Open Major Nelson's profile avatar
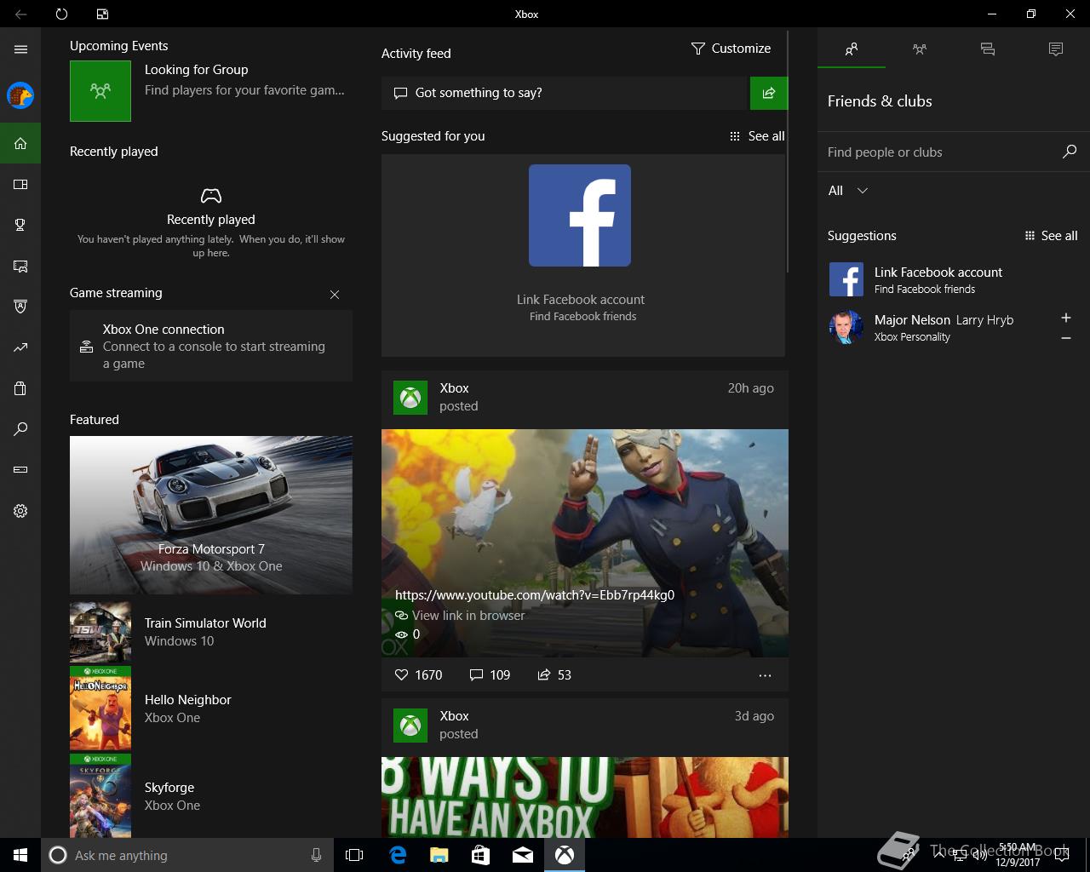Screen dimensions: 1090x872 coord(846,327)
